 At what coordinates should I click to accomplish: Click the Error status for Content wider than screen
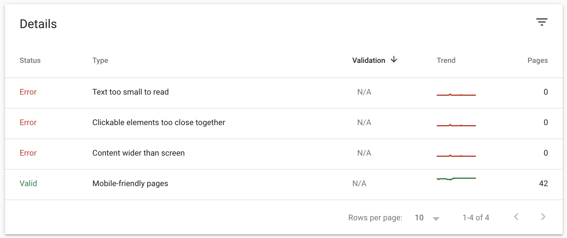pos(28,153)
